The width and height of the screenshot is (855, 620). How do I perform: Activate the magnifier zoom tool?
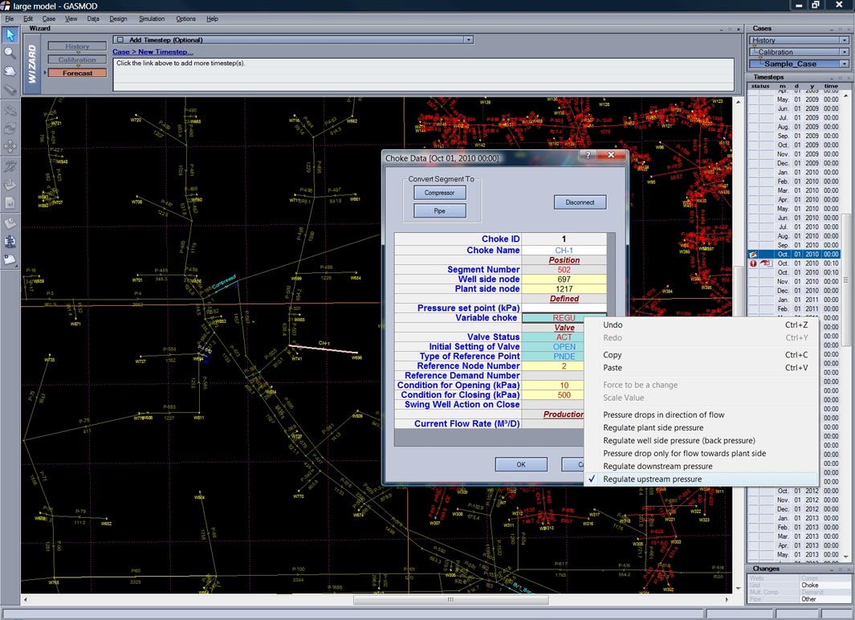pyautogui.click(x=10, y=53)
